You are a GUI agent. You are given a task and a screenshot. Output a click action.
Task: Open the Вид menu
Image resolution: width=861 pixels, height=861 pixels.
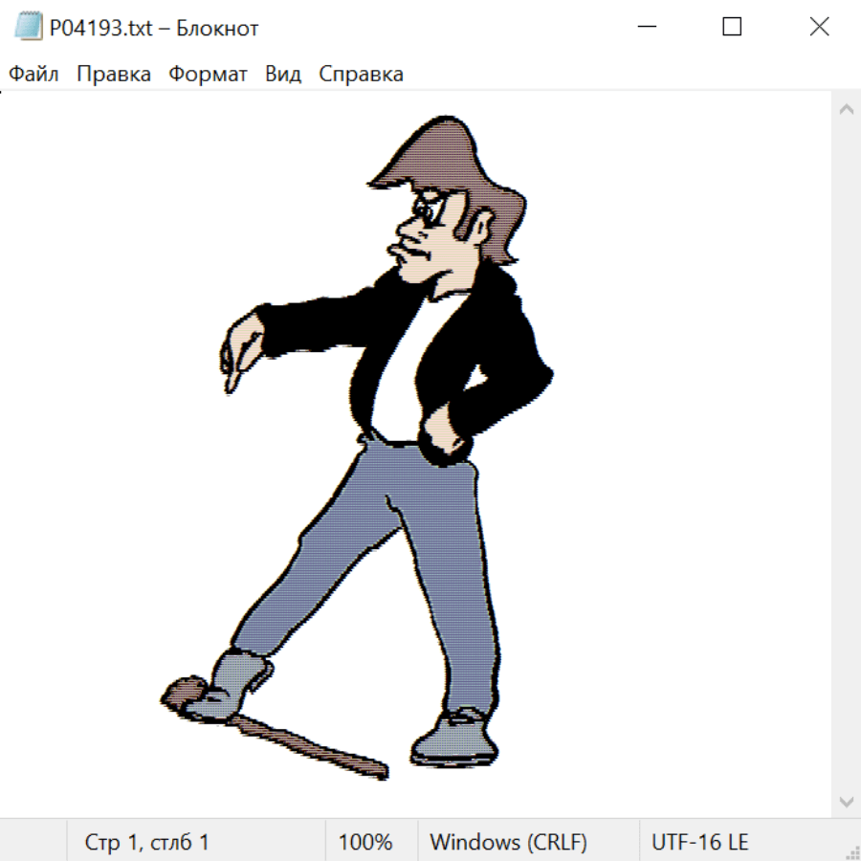[283, 75]
